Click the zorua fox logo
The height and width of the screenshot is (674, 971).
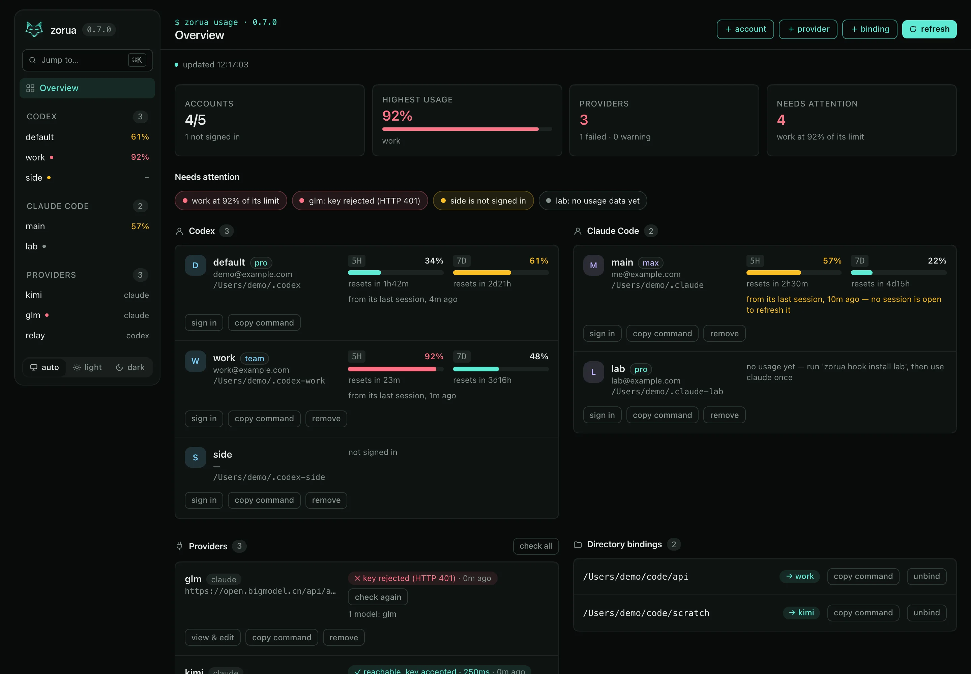pos(34,30)
